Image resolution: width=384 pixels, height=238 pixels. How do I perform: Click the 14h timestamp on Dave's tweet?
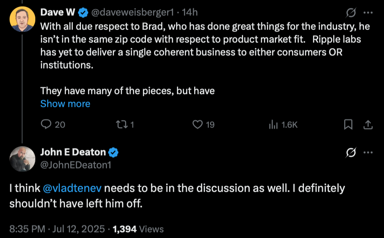[x=190, y=12]
